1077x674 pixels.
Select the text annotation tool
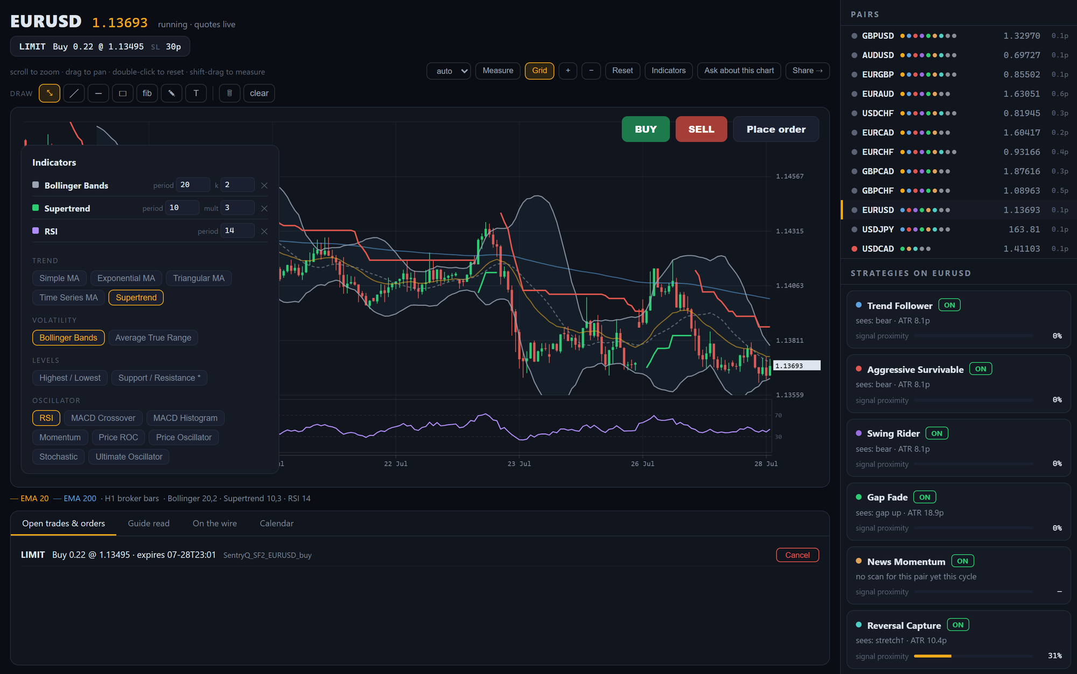196,93
